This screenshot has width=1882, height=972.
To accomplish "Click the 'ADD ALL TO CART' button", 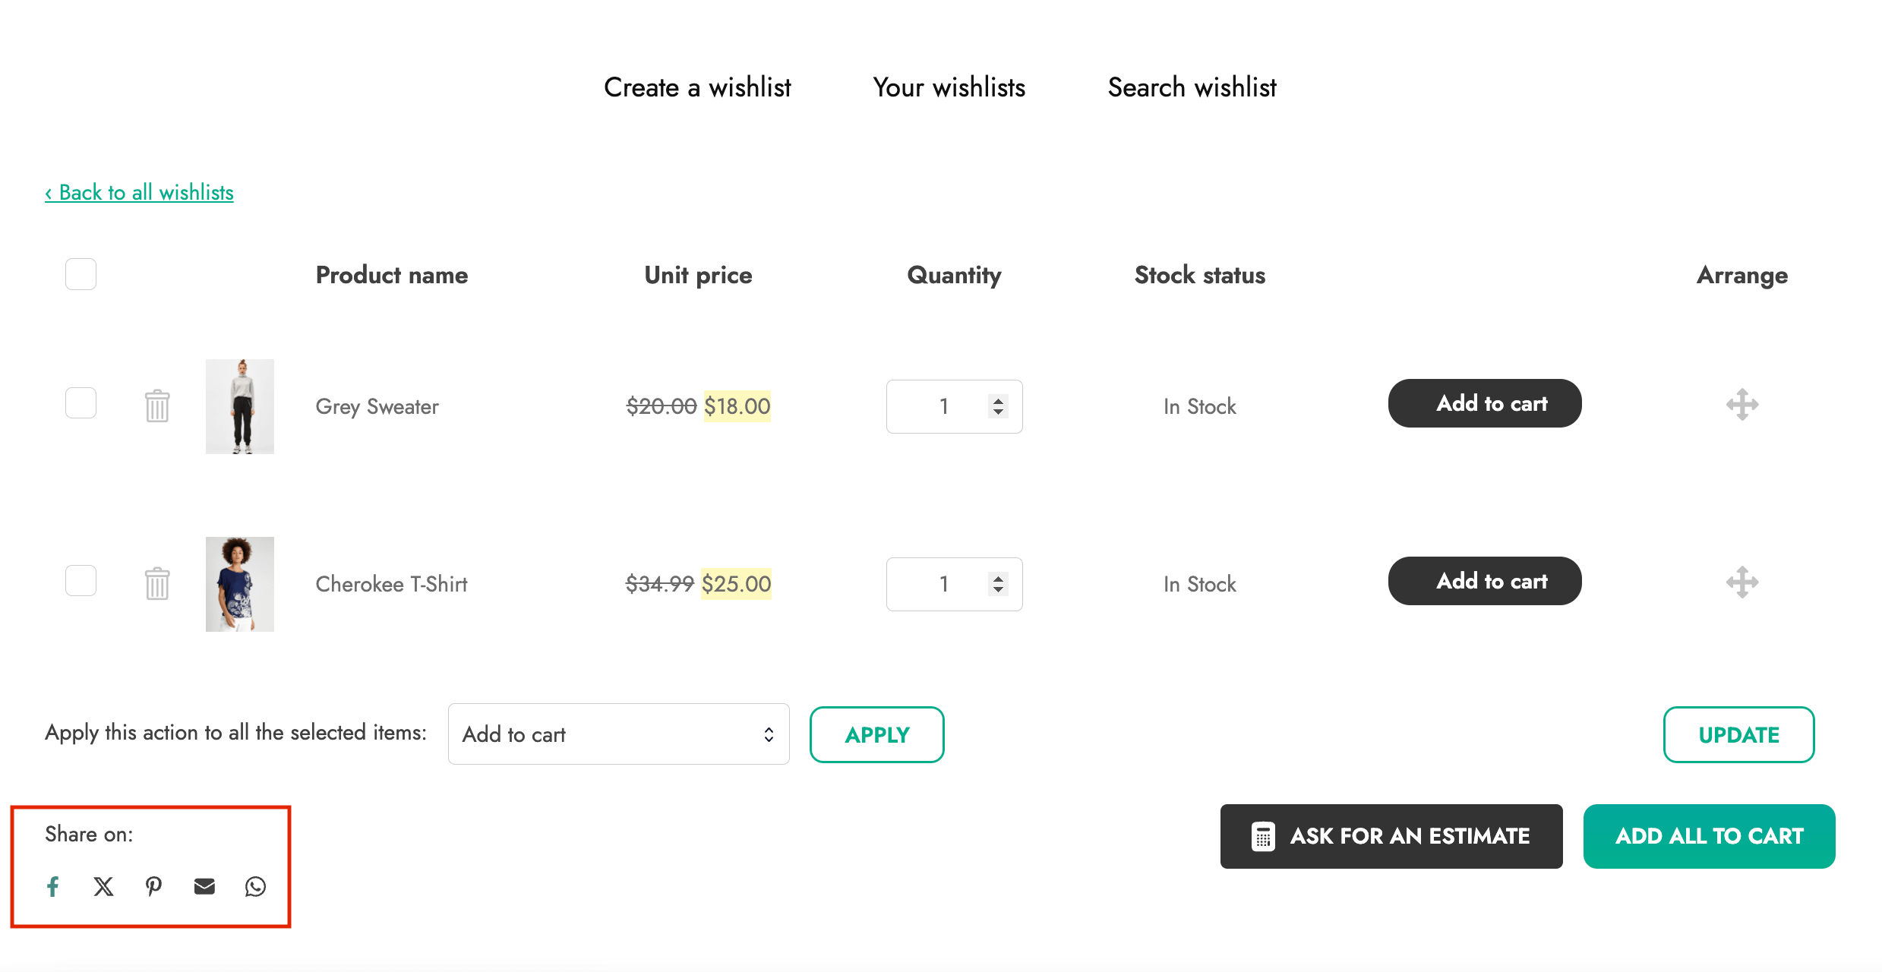I will (1709, 836).
